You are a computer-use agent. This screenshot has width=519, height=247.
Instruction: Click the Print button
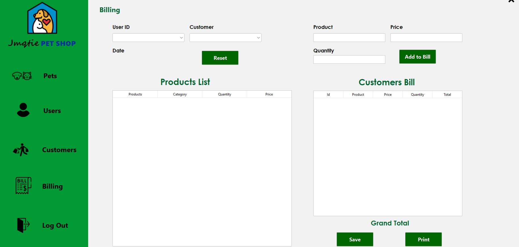[424, 239]
